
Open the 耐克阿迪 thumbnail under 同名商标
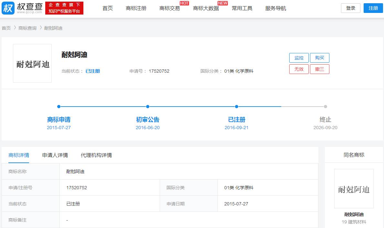[x=354, y=189]
